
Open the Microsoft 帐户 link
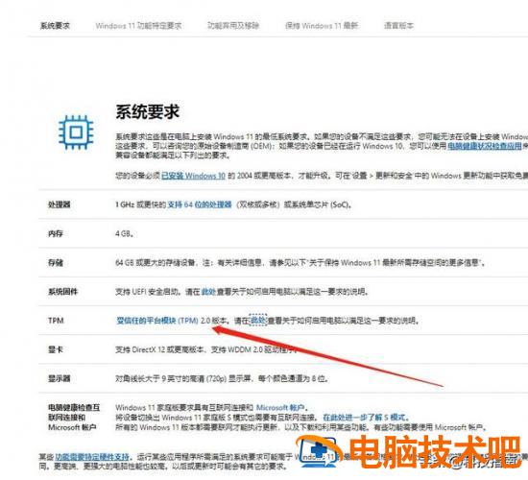(x=280, y=408)
